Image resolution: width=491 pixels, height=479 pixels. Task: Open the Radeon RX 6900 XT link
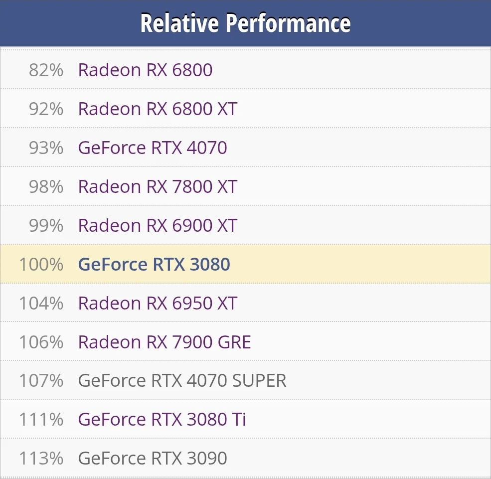tap(158, 226)
